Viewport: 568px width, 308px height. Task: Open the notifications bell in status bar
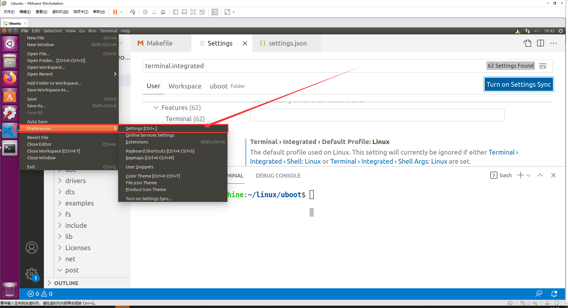[554, 294]
